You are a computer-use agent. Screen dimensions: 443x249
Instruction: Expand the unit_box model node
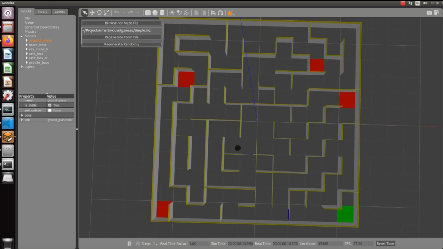coord(27,54)
